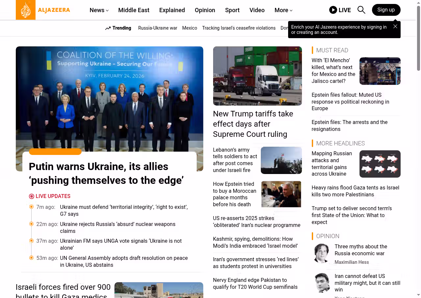Expand the News dropdown menu
Screen dimensions: 421x298
click(x=99, y=10)
